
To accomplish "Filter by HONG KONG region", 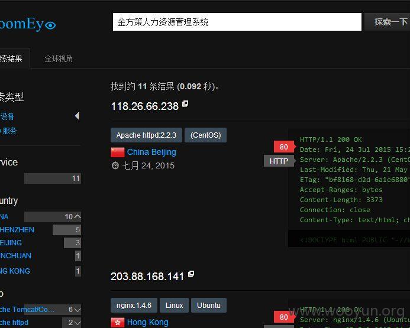I will (15, 271).
